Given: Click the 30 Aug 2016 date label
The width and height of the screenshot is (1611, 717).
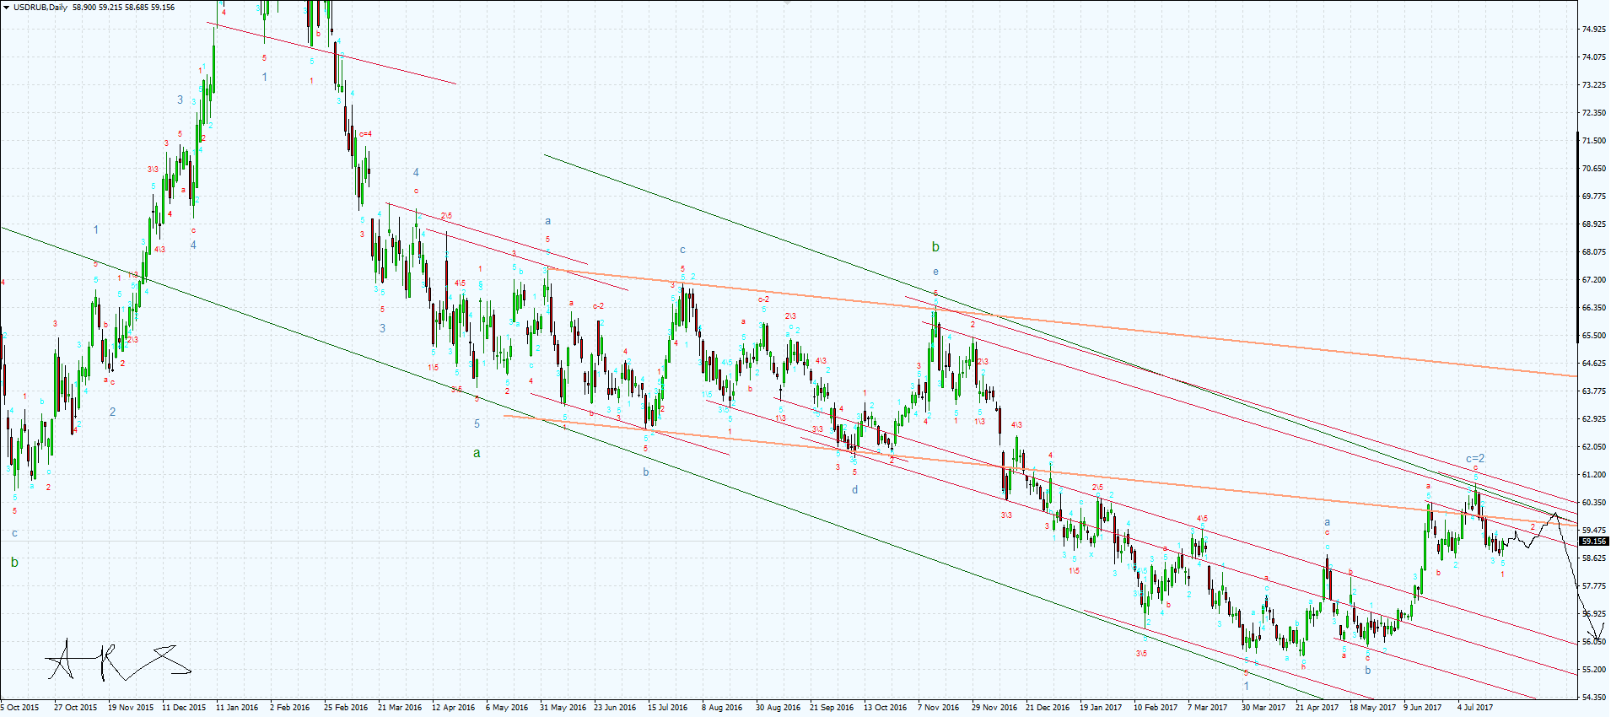Looking at the screenshot, I should coord(779,708).
